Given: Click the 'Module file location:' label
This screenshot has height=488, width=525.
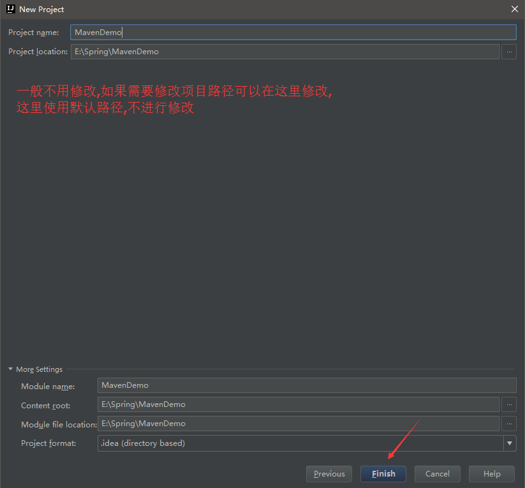Looking at the screenshot, I should pyautogui.click(x=59, y=425).
